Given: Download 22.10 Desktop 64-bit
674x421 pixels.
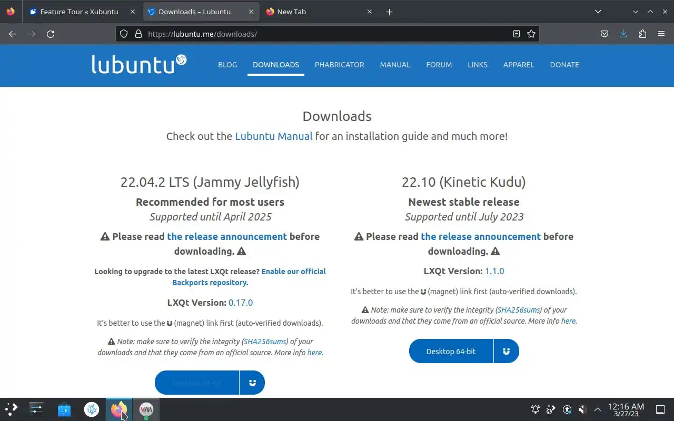Looking at the screenshot, I should (x=451, y=351).
